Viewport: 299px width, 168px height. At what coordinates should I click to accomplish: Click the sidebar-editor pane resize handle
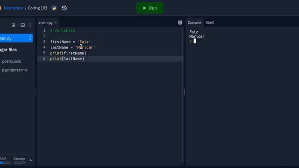[36, 92]
